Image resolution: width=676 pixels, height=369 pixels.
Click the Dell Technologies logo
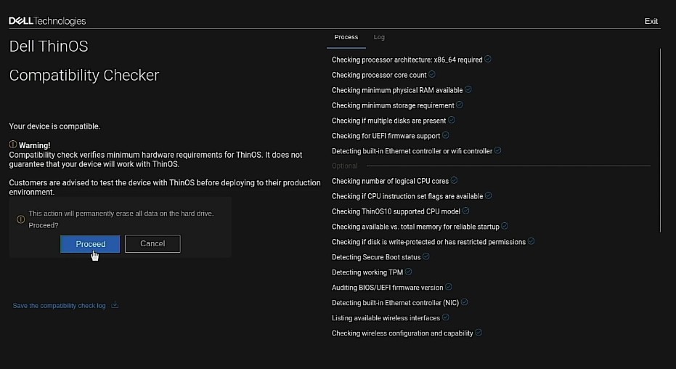coord(47,21)
